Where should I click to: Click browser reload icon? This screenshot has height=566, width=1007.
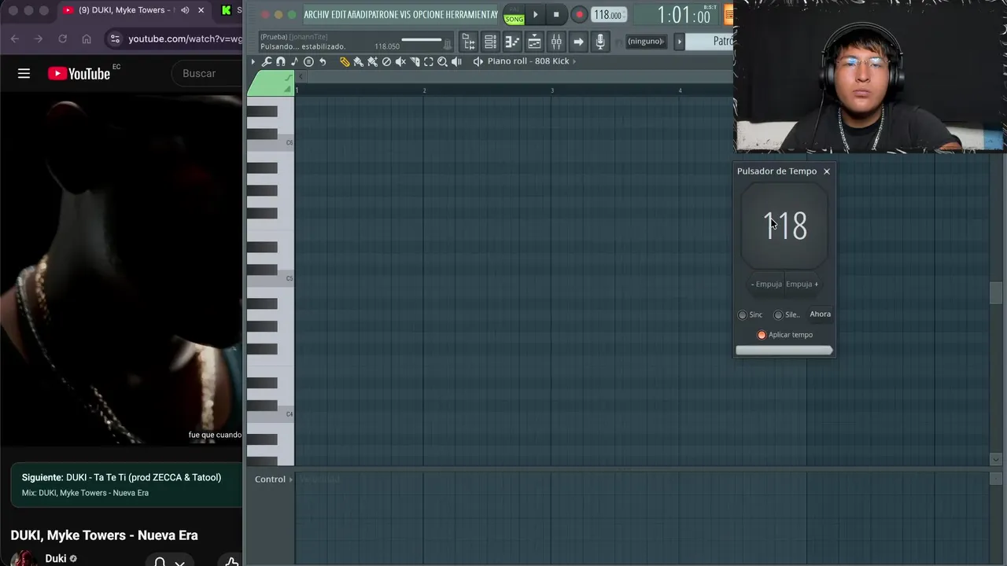(62, 39)
